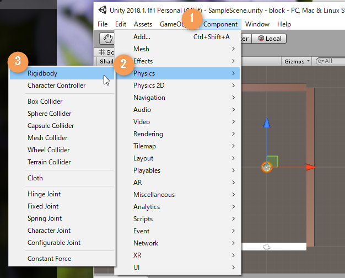This screenshot has width=345, height=278.
Task: Click the Unity logo in the title bar
Action: click(103, 10)
